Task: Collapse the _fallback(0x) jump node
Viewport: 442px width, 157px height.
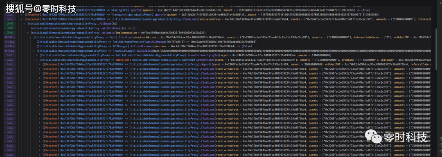Action: pos(25,24)
